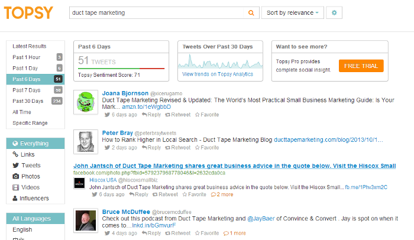This screenshot has width=414, height=240.
Task: Open View trends on Topsy Analytics link
Action: point(218,74)
